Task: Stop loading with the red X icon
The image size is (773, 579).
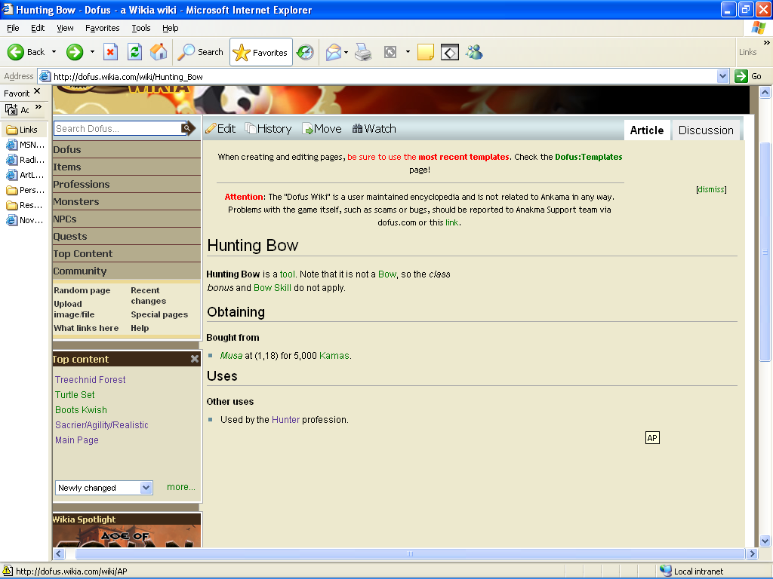Action: [x=110, y=52]
